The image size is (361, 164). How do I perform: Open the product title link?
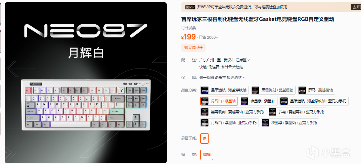click(258, 19)
